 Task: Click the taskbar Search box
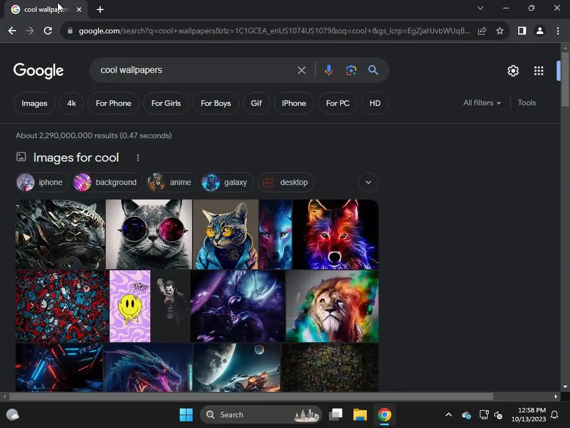(261, 415)
